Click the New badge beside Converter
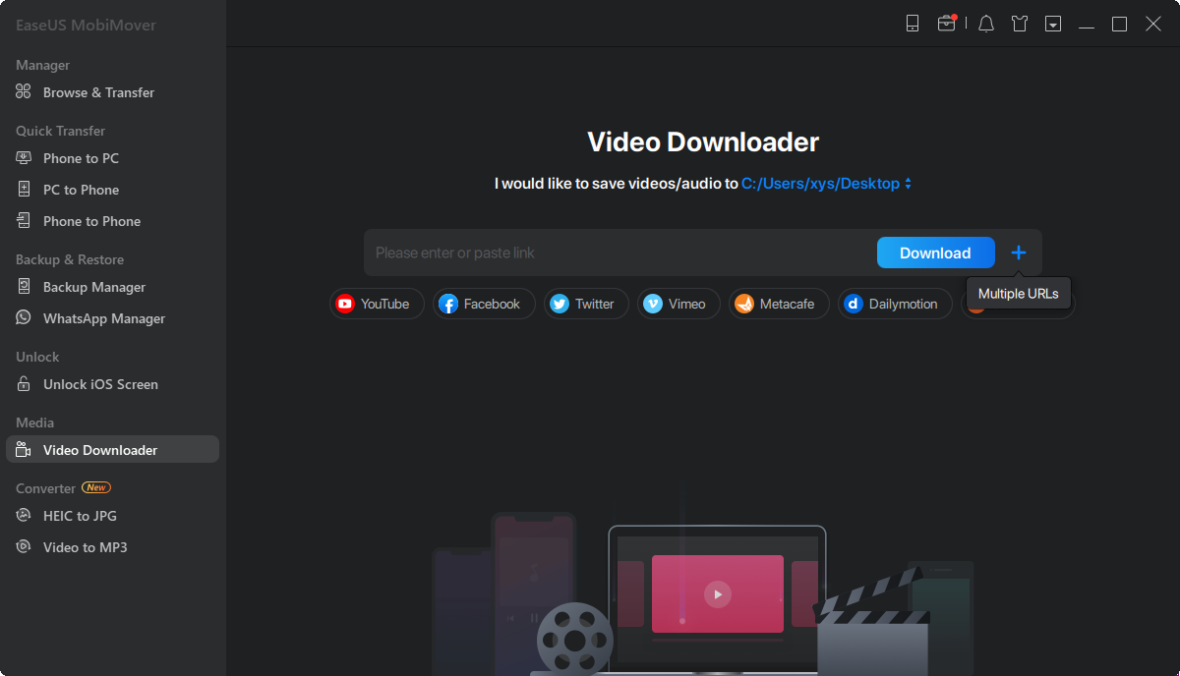 point(96,487)
